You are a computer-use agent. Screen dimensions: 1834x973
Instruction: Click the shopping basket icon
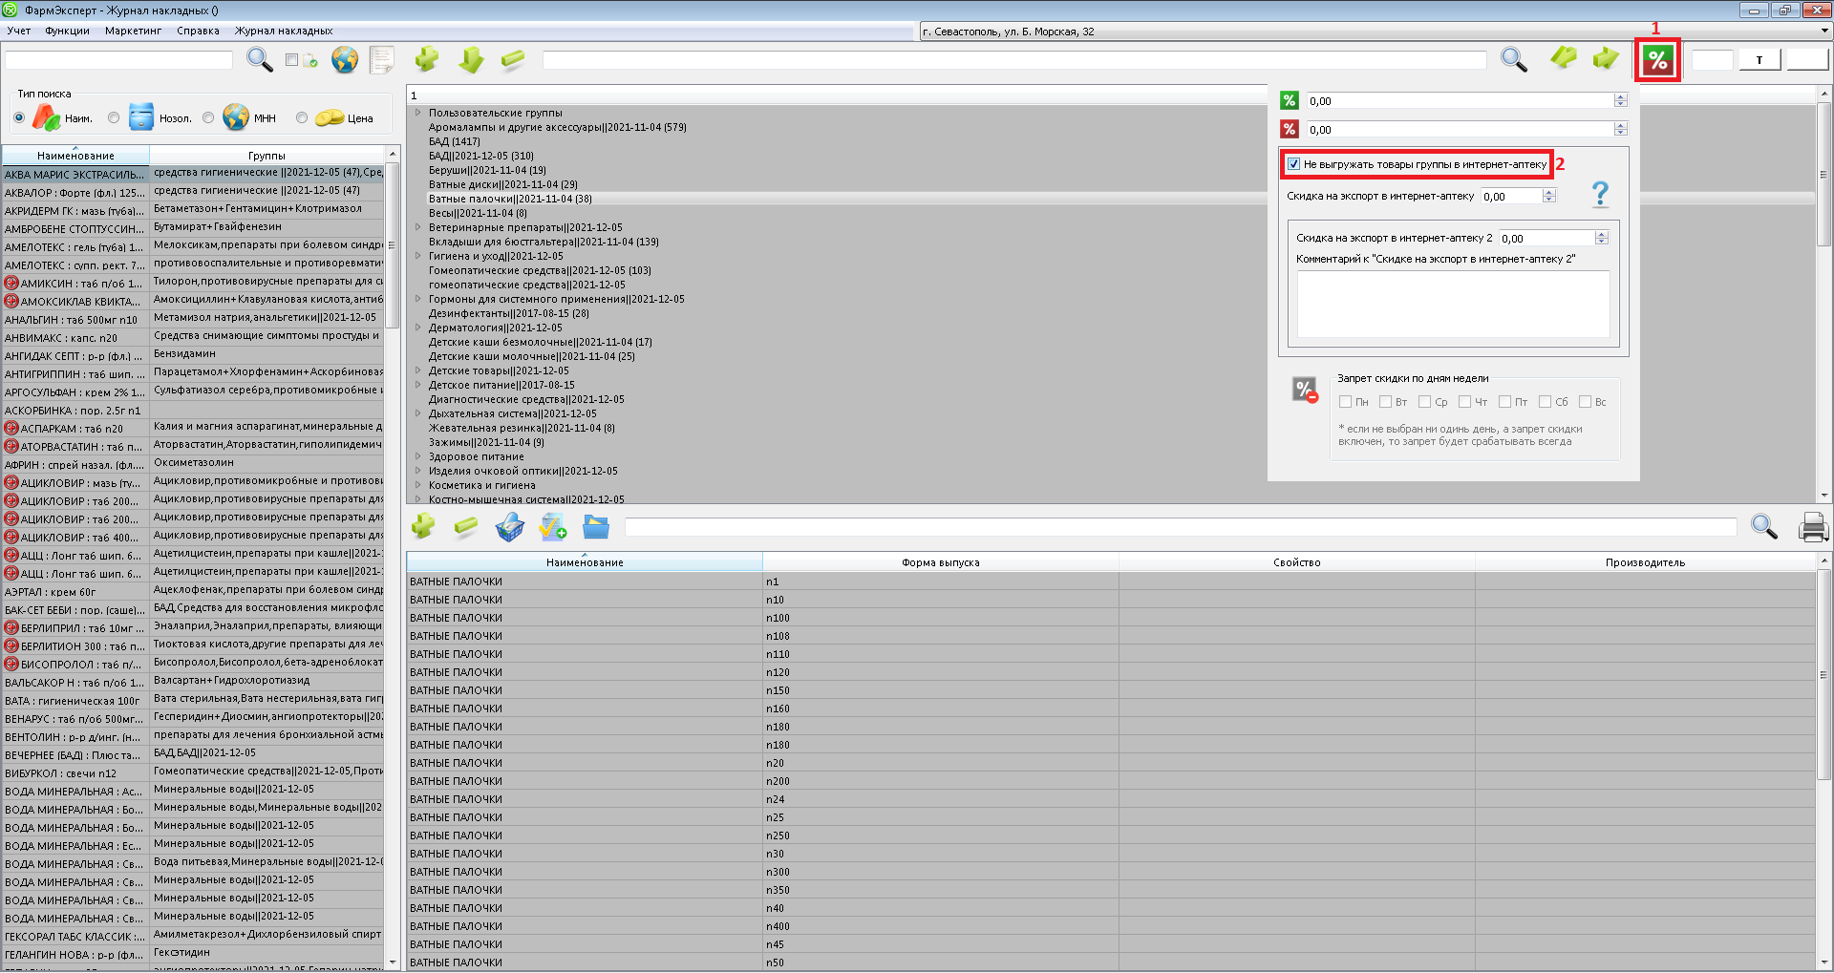[509, 527]
